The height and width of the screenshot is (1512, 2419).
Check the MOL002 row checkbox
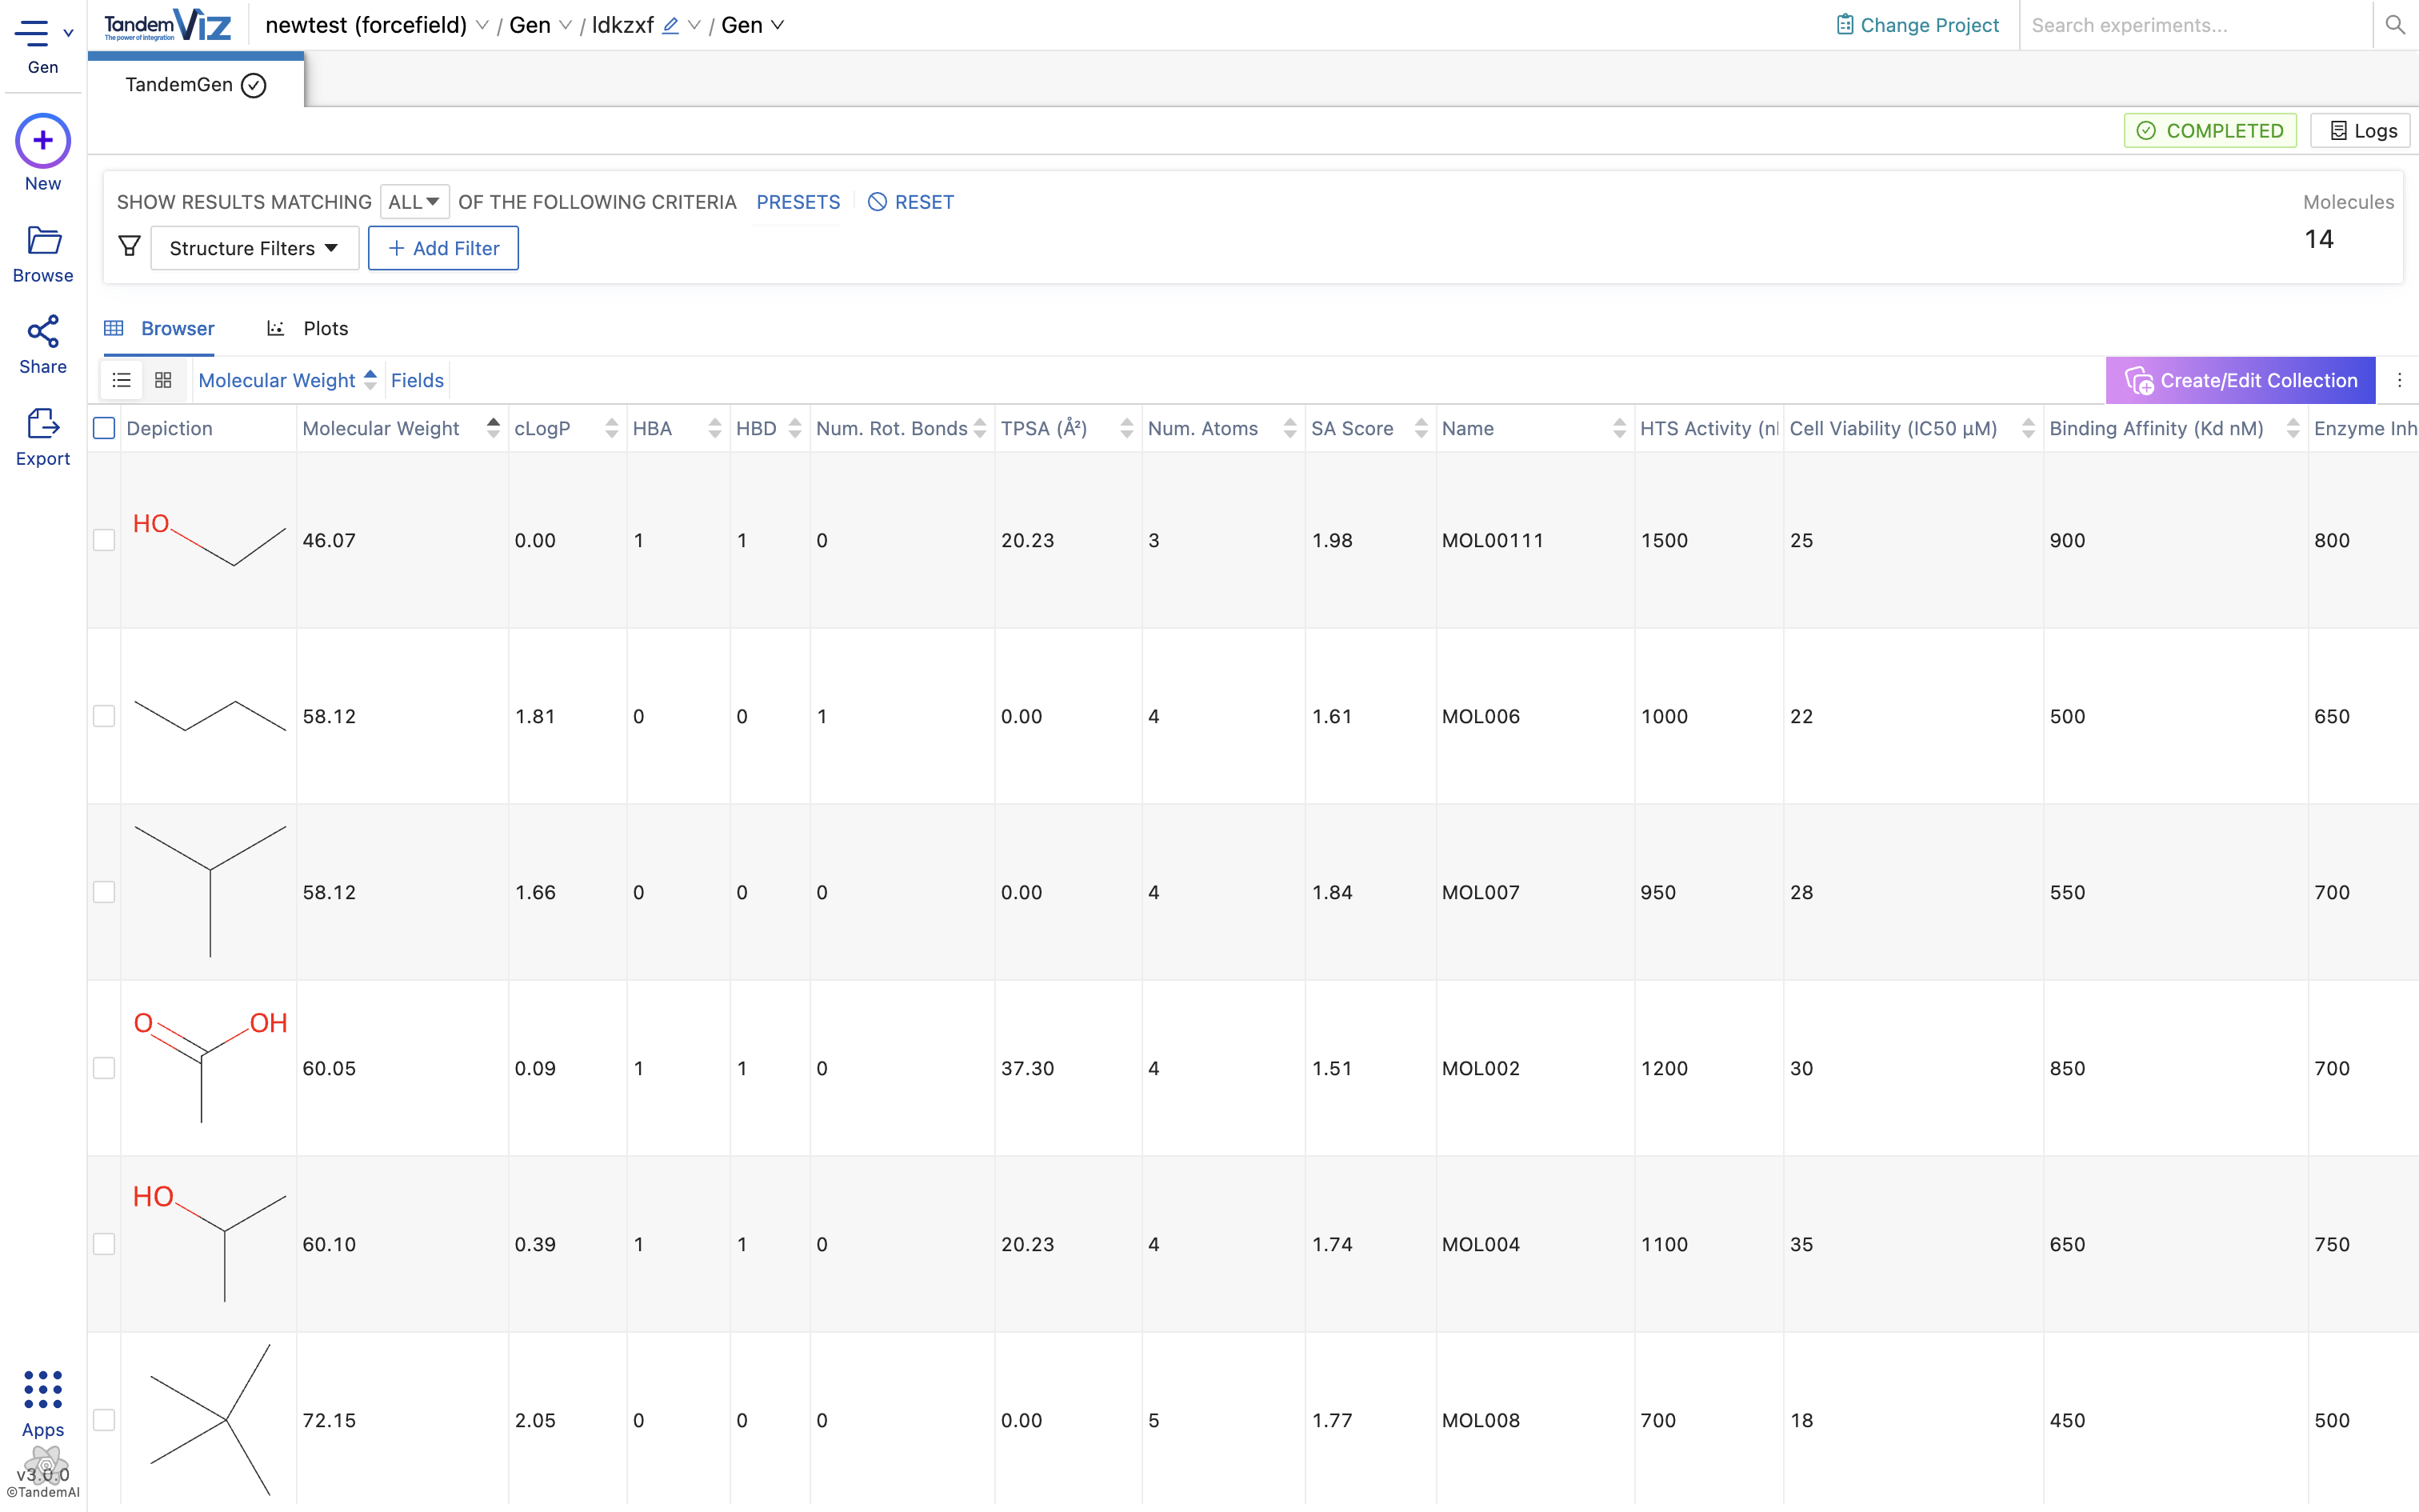click(x=104, y=1068)
